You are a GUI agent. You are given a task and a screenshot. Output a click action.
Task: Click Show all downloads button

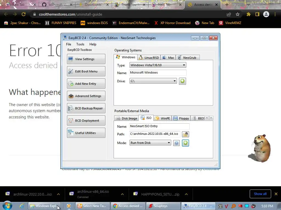click(260, 194)
